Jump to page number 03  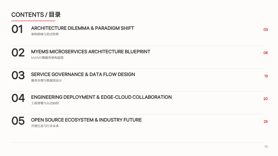tap(265, 29)
